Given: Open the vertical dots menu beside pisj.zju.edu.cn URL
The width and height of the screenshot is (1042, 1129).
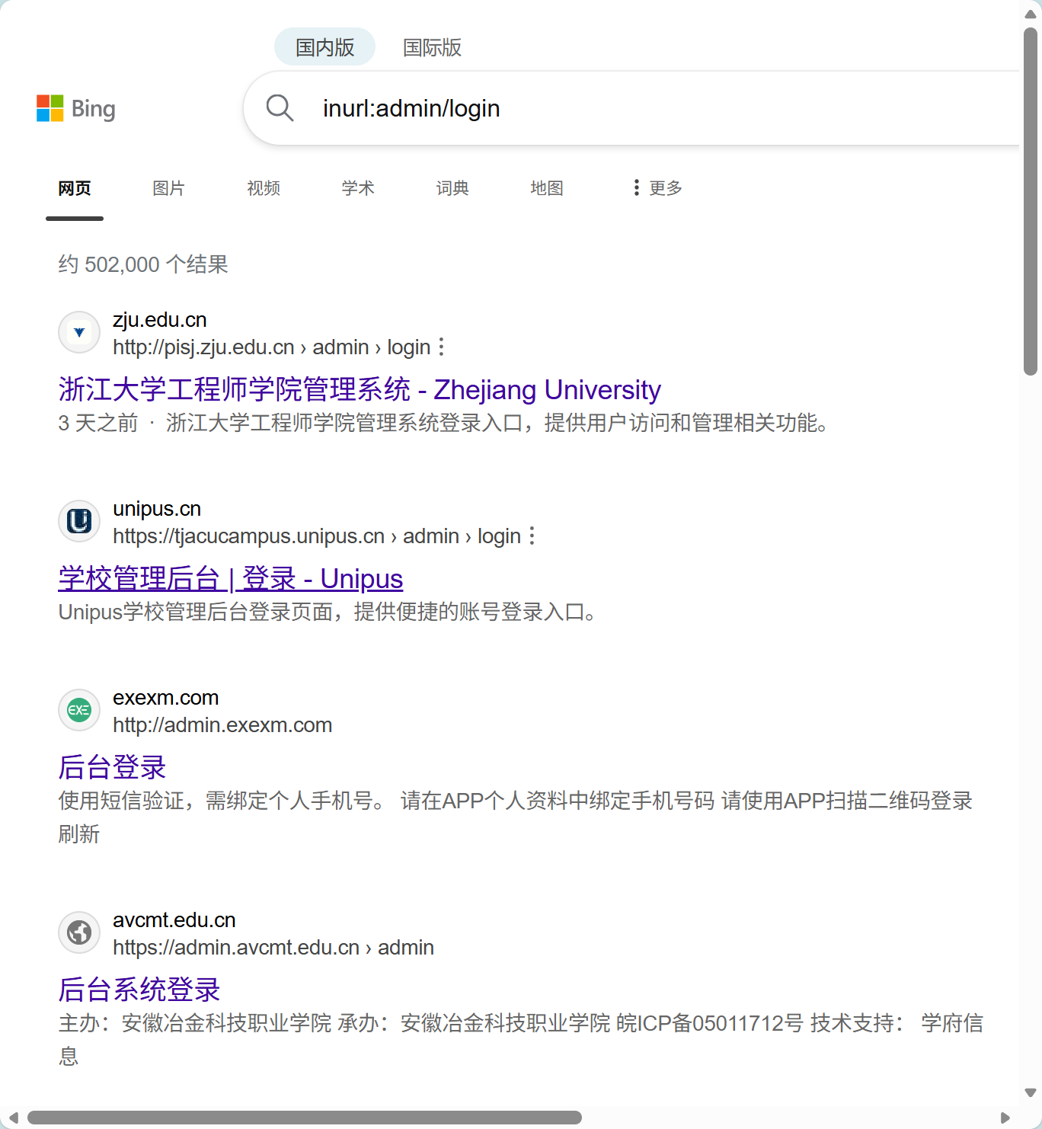Looking at the screenshot, I should click(x=440, y=347).
